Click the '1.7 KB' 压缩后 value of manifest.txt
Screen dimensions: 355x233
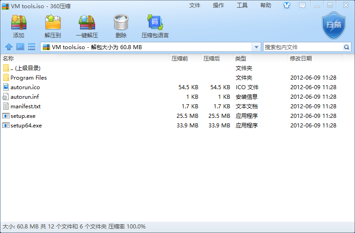[222, 106]
